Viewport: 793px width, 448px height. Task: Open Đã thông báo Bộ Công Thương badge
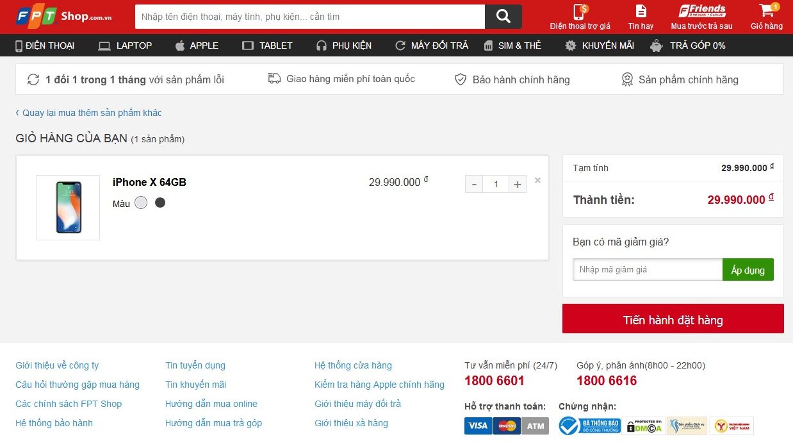590,426
